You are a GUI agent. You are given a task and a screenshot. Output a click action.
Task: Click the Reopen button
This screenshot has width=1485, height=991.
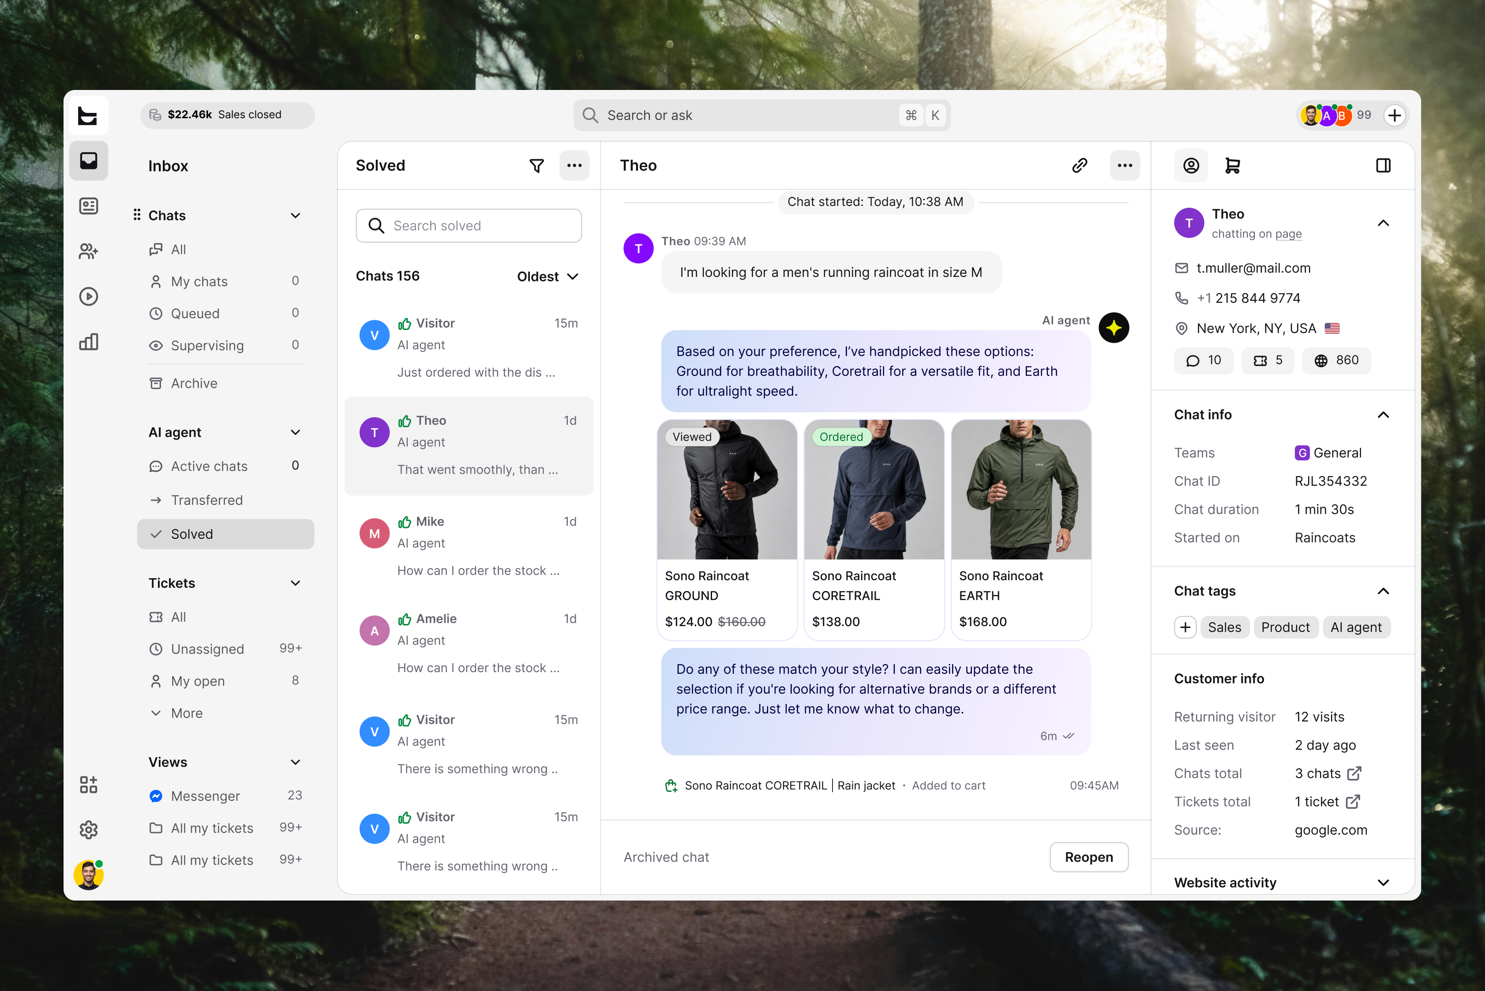(1089, 857)
